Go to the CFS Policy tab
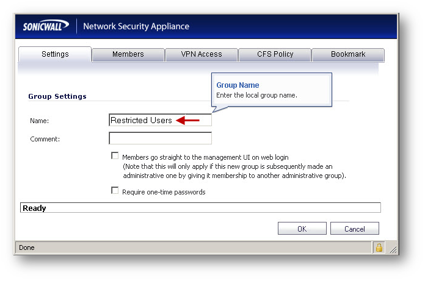The image size is (425, 281). coord(275,54)
